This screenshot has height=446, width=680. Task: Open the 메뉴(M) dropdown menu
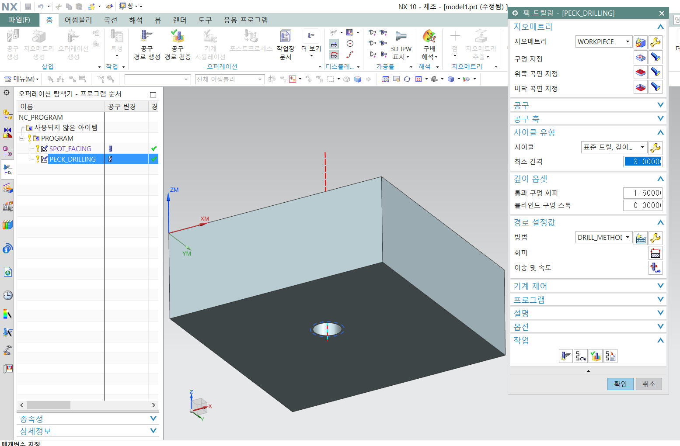[21, 79]
